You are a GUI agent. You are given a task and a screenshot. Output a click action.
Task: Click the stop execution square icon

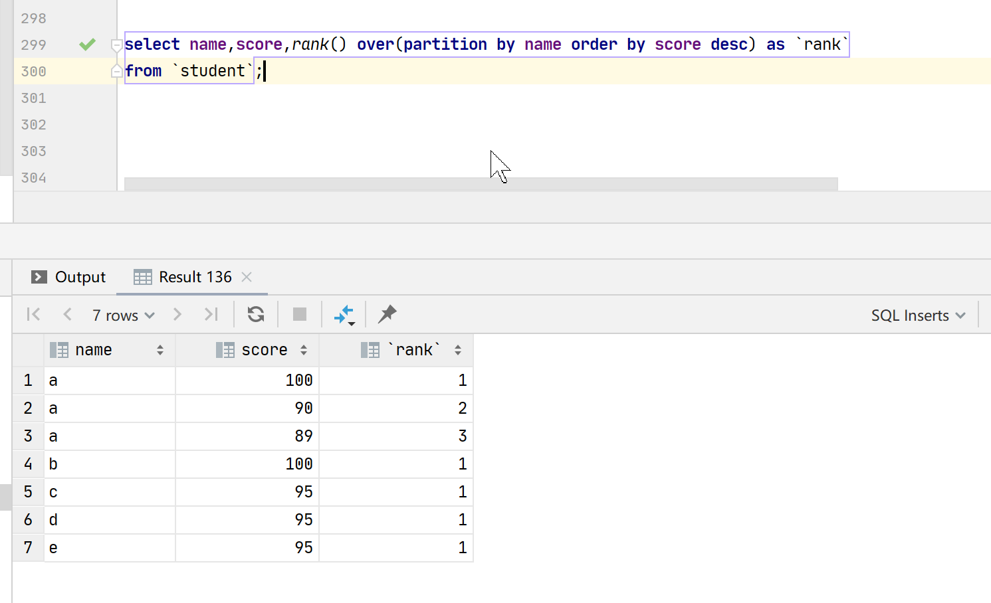point(300,314)
